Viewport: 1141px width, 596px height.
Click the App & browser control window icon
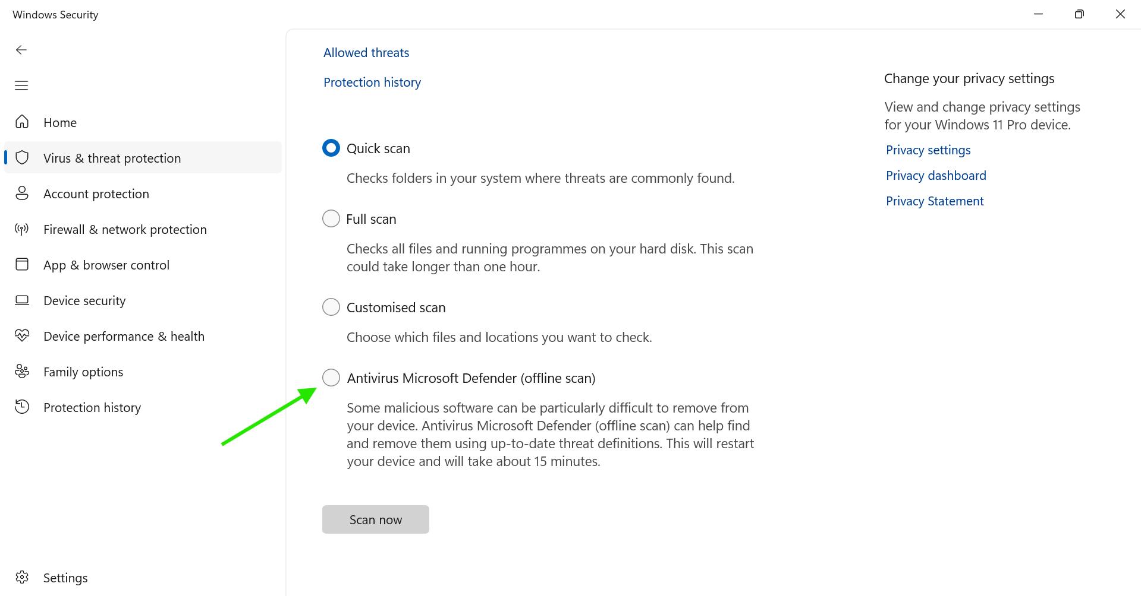tap(22, 264)
